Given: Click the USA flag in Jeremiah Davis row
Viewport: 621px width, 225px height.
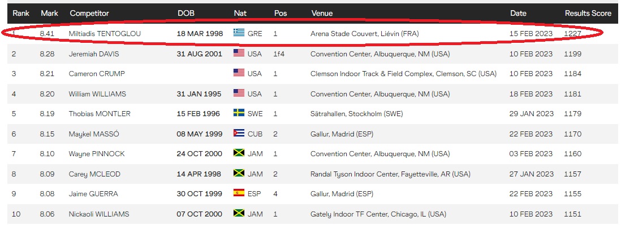Looking at the screenshot, I should pos(239,53).
